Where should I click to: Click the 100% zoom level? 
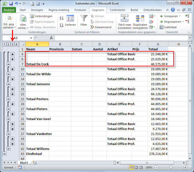coord(149,167)
